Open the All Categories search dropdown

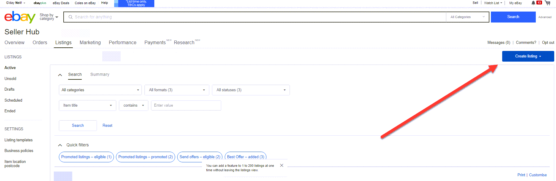pyautogui.click(x=467, y=17)
